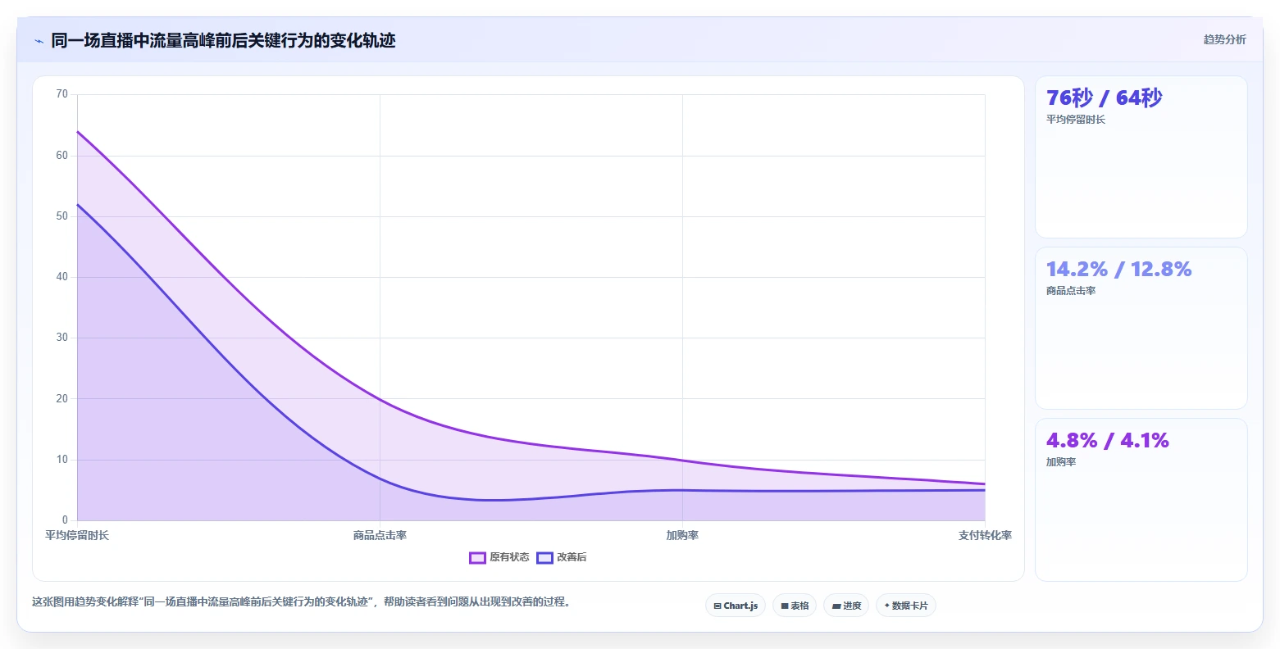Open the 76秒 / 64秒 average dwell time card

click(1141, 157)
